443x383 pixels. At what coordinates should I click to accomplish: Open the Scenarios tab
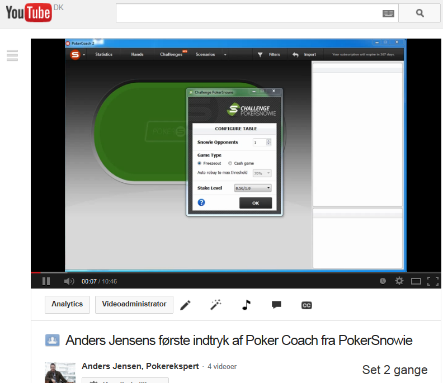(x=205, y=54)
